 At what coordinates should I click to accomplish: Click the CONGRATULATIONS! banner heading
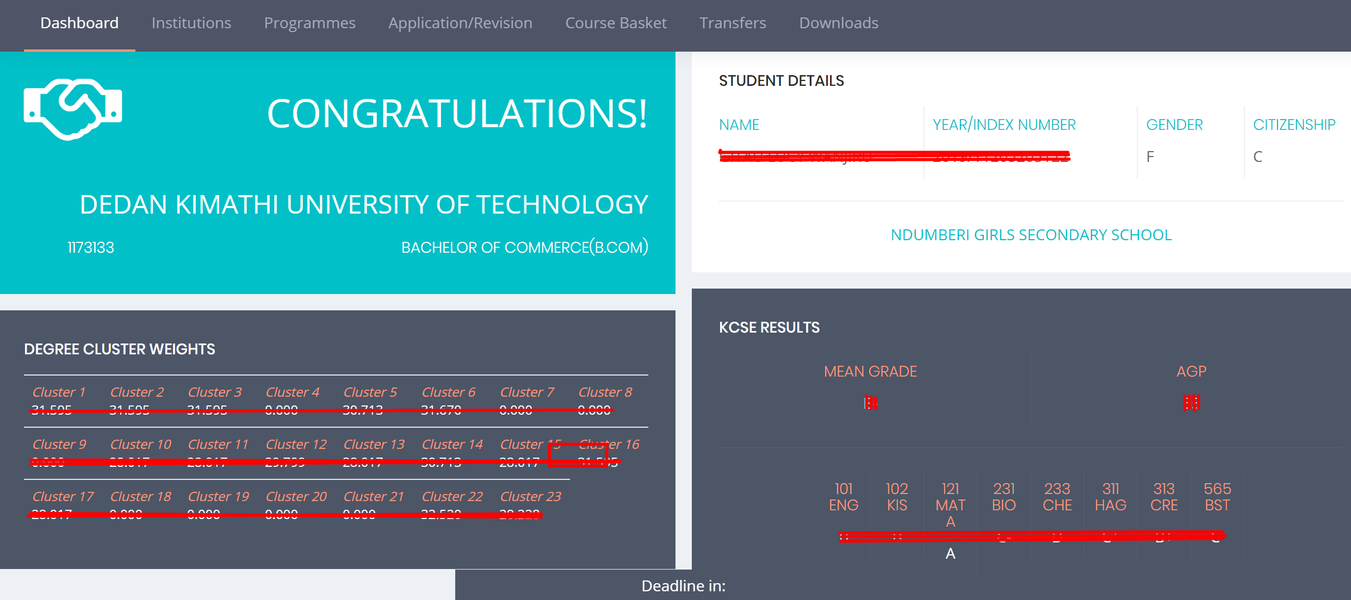457,114
